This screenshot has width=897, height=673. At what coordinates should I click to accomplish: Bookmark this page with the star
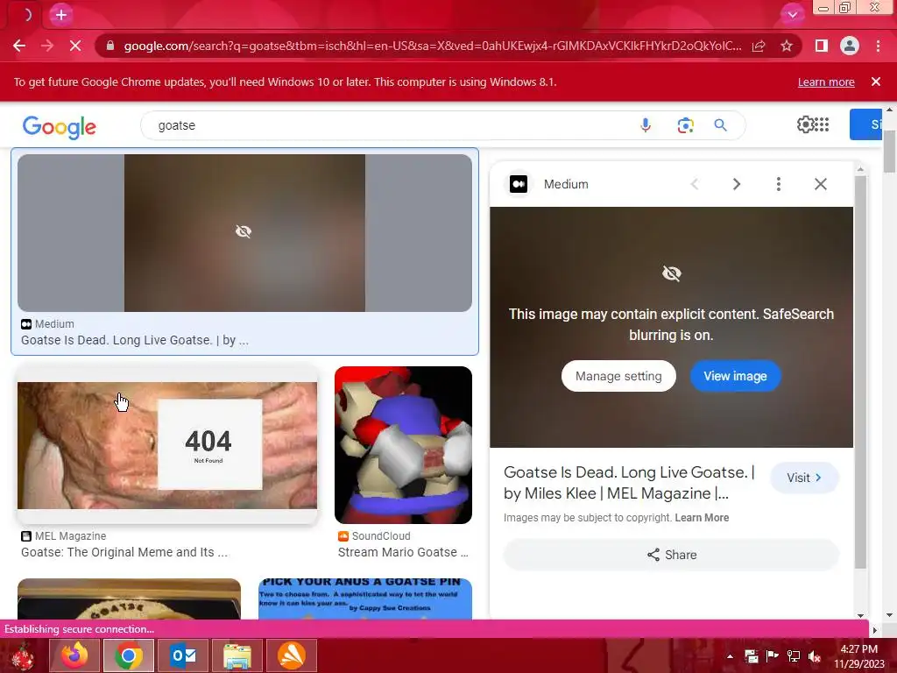pyautogui.click(x=787, y=46)
